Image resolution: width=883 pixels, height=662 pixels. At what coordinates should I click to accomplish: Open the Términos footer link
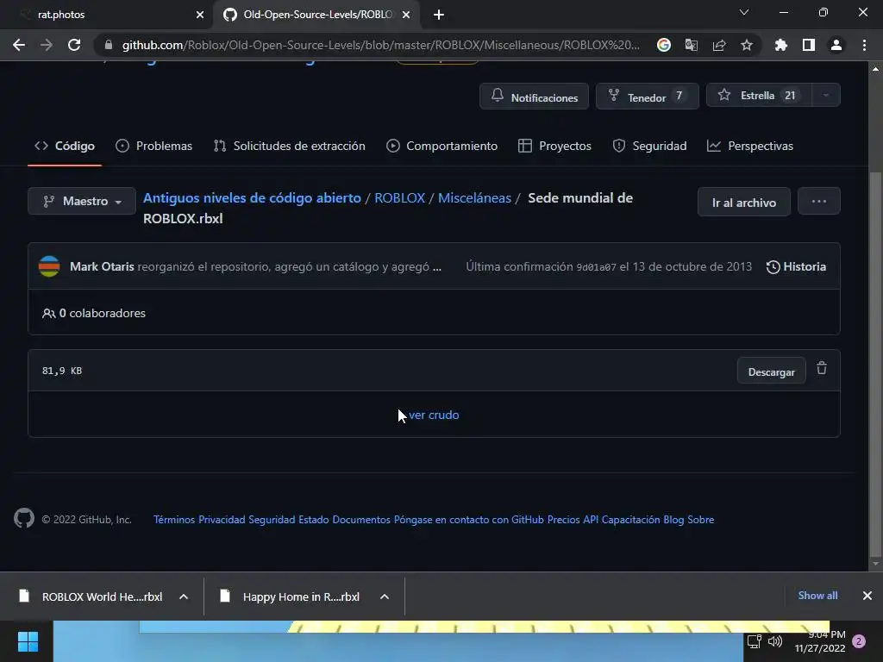point(174,520)
